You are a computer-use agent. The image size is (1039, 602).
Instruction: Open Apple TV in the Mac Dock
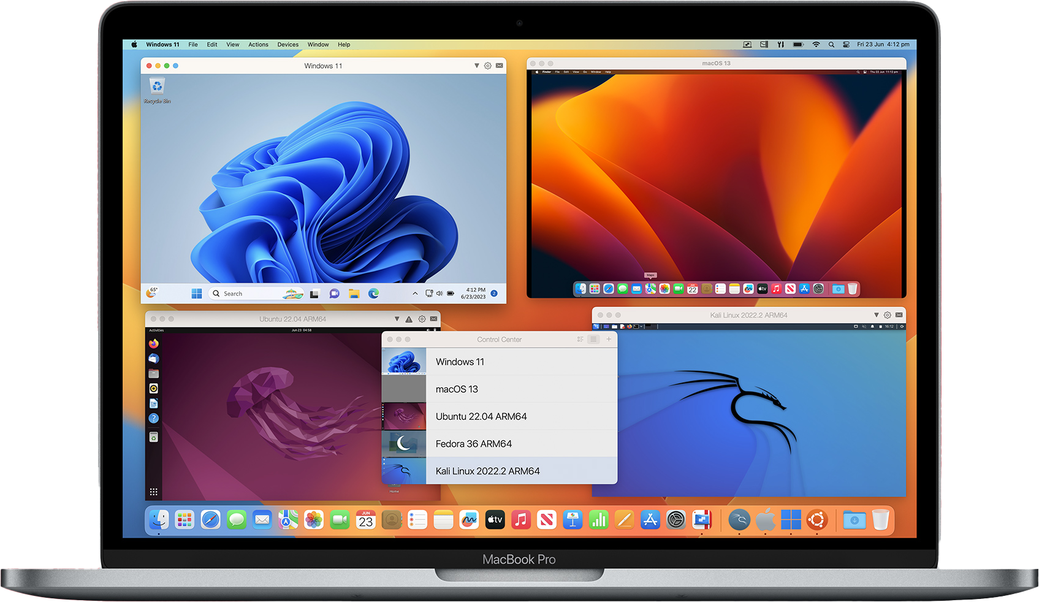pyautogui.click(x=495, y=520)
